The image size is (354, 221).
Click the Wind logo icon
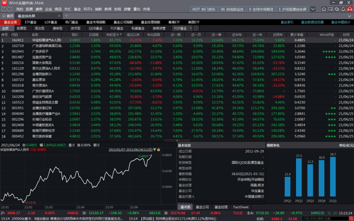pos(4,3)
